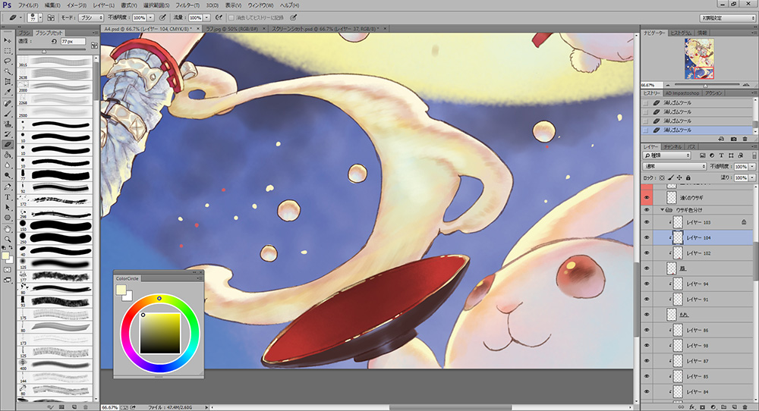Image resolution: width=759 pixels, height=411 pixels.
Task: Toggle erase to history checkbox
Action: coord(231,17)
